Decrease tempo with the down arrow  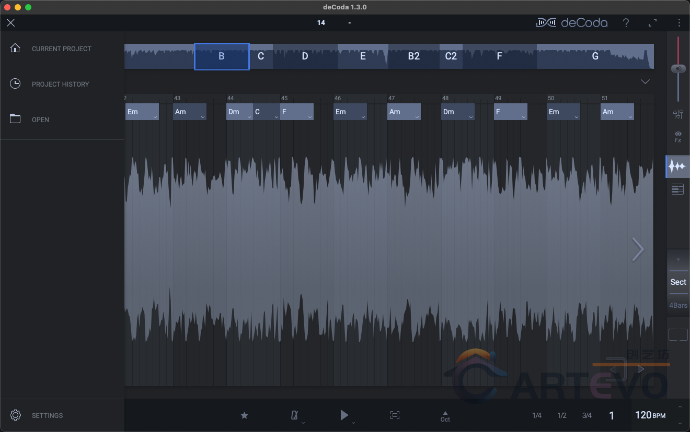click(680, 423)
